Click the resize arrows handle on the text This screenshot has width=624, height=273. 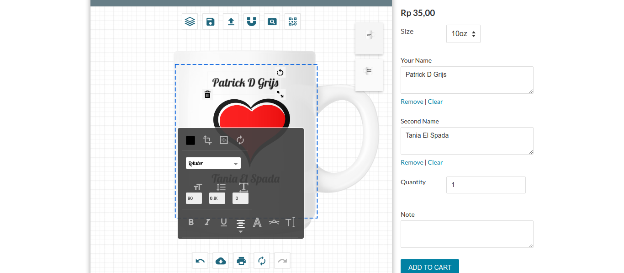point(280,94)
